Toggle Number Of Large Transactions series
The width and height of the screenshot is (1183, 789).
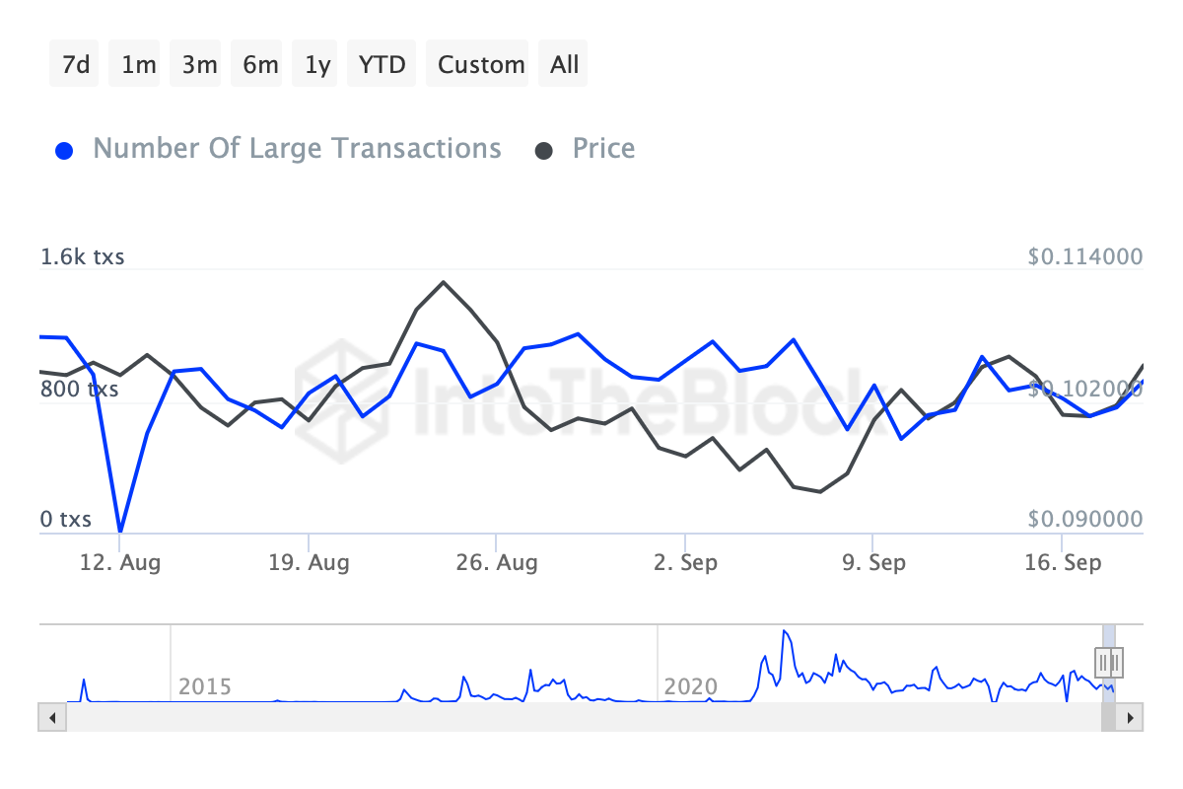point(297,149)
